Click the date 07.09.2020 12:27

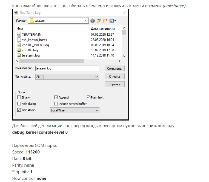(x=102, y=35)
